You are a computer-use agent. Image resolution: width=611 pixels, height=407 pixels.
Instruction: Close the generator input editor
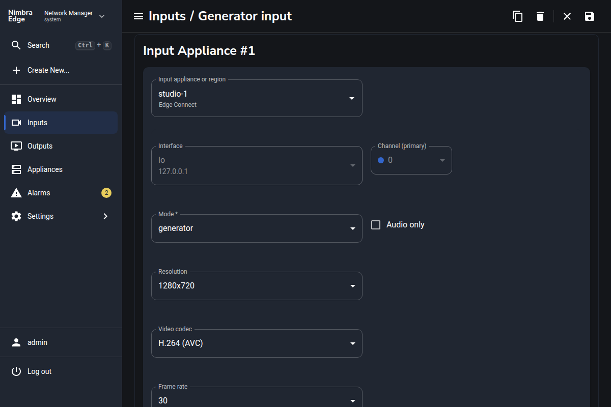(567, 16)
